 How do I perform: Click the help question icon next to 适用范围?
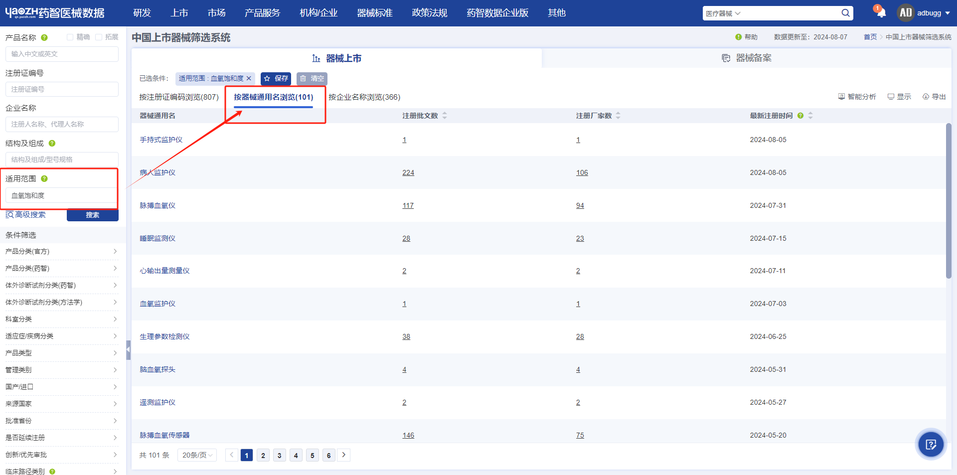pos(44,178)
